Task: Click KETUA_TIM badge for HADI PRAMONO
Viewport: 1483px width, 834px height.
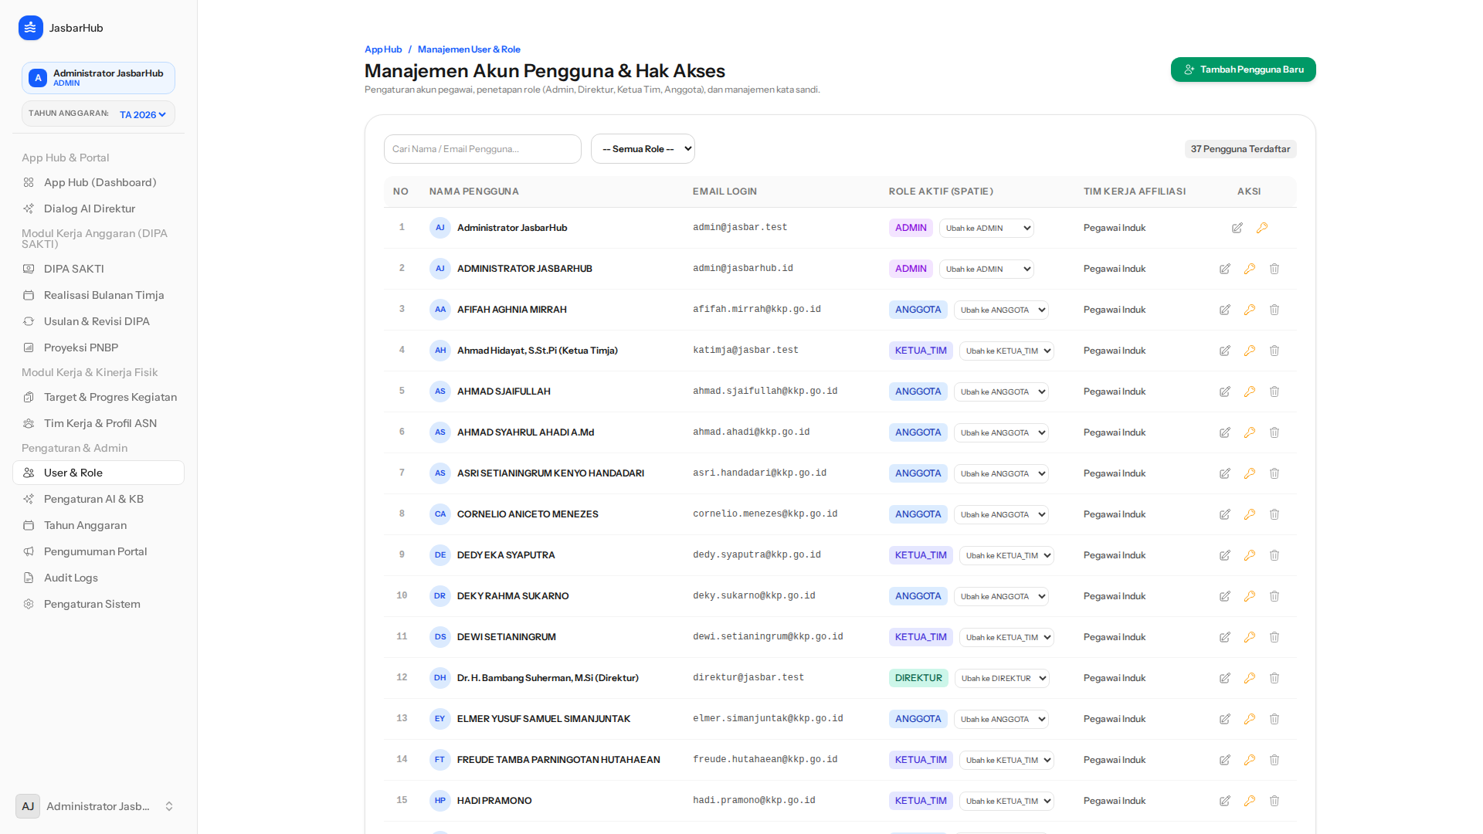Action: click(x=921, y=801)
